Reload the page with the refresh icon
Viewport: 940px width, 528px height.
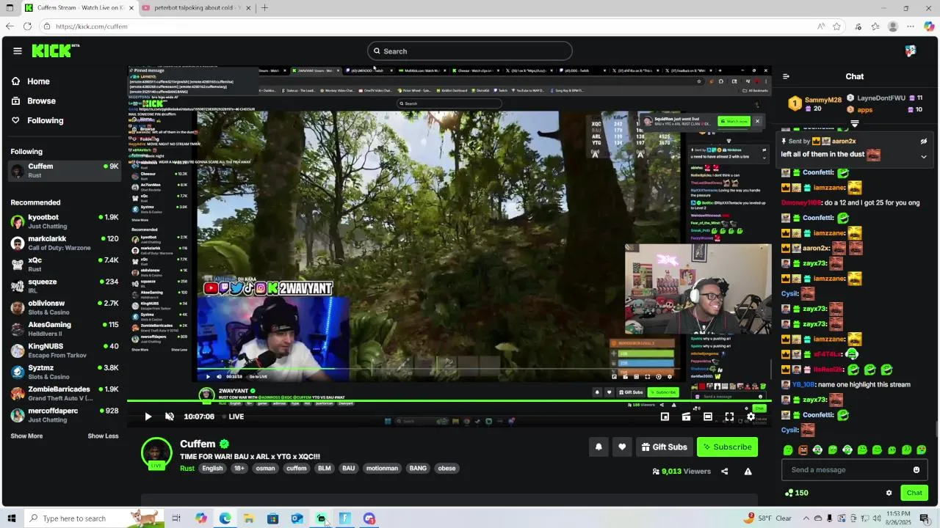point(27,26)
